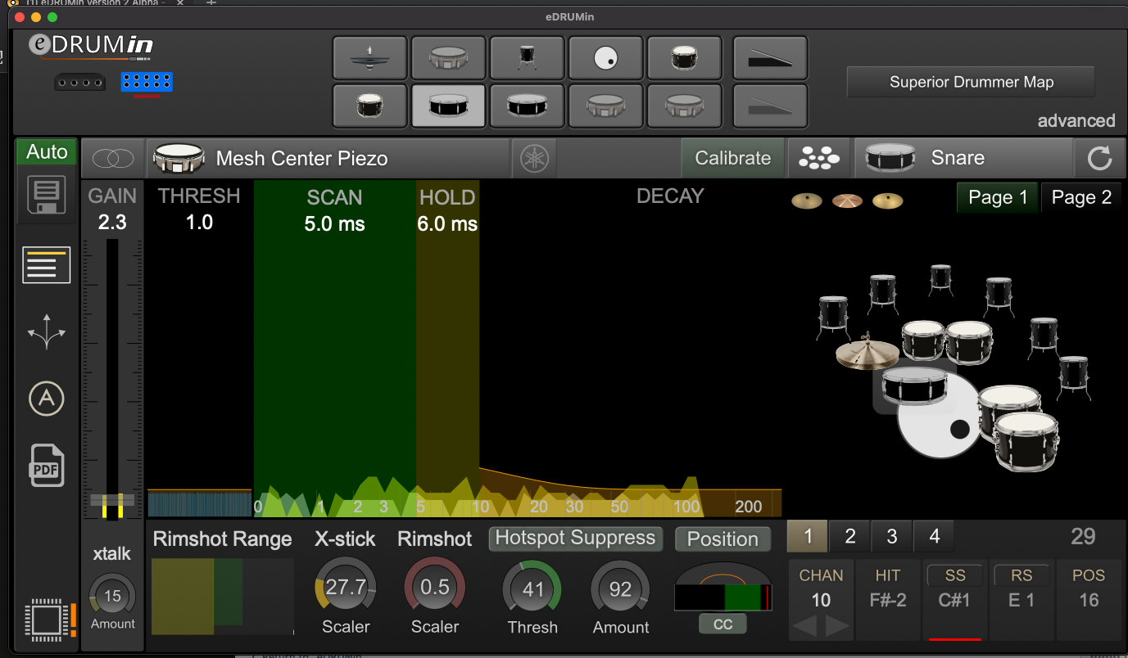
Task: Toggle the advanced mode label
Action: [x=1076, y=120]
